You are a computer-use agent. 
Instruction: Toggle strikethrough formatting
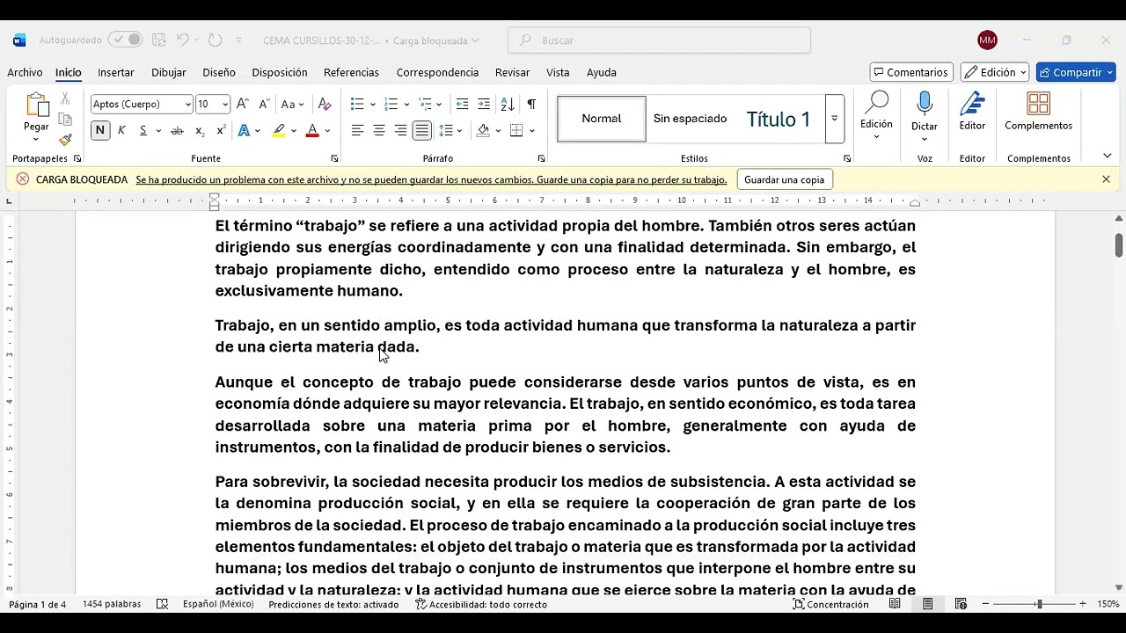[177, 130]
